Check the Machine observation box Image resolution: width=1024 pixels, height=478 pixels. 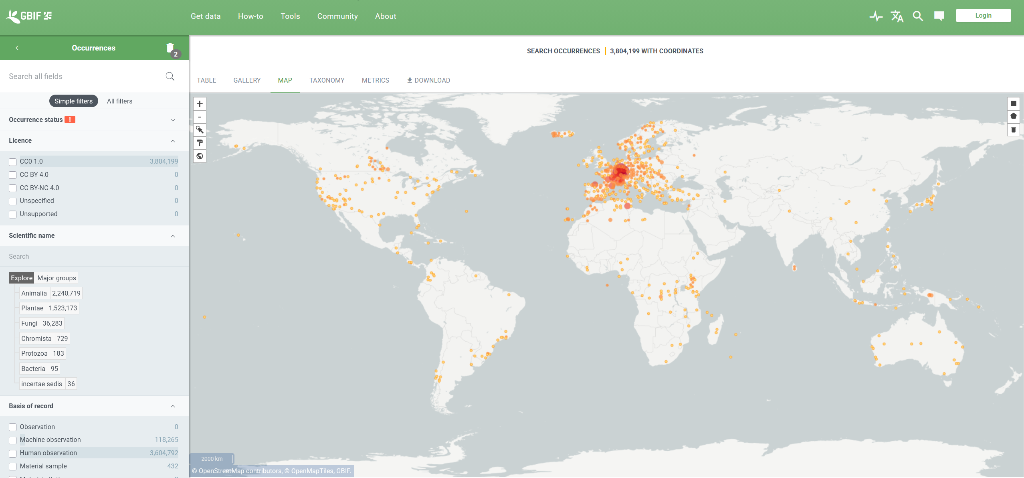point(13,440)
